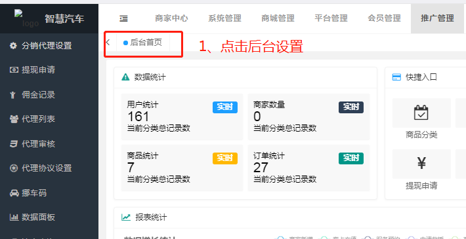Switch to the 后台首页 tab
The image size is (466, 239).
tap(143, 43)
